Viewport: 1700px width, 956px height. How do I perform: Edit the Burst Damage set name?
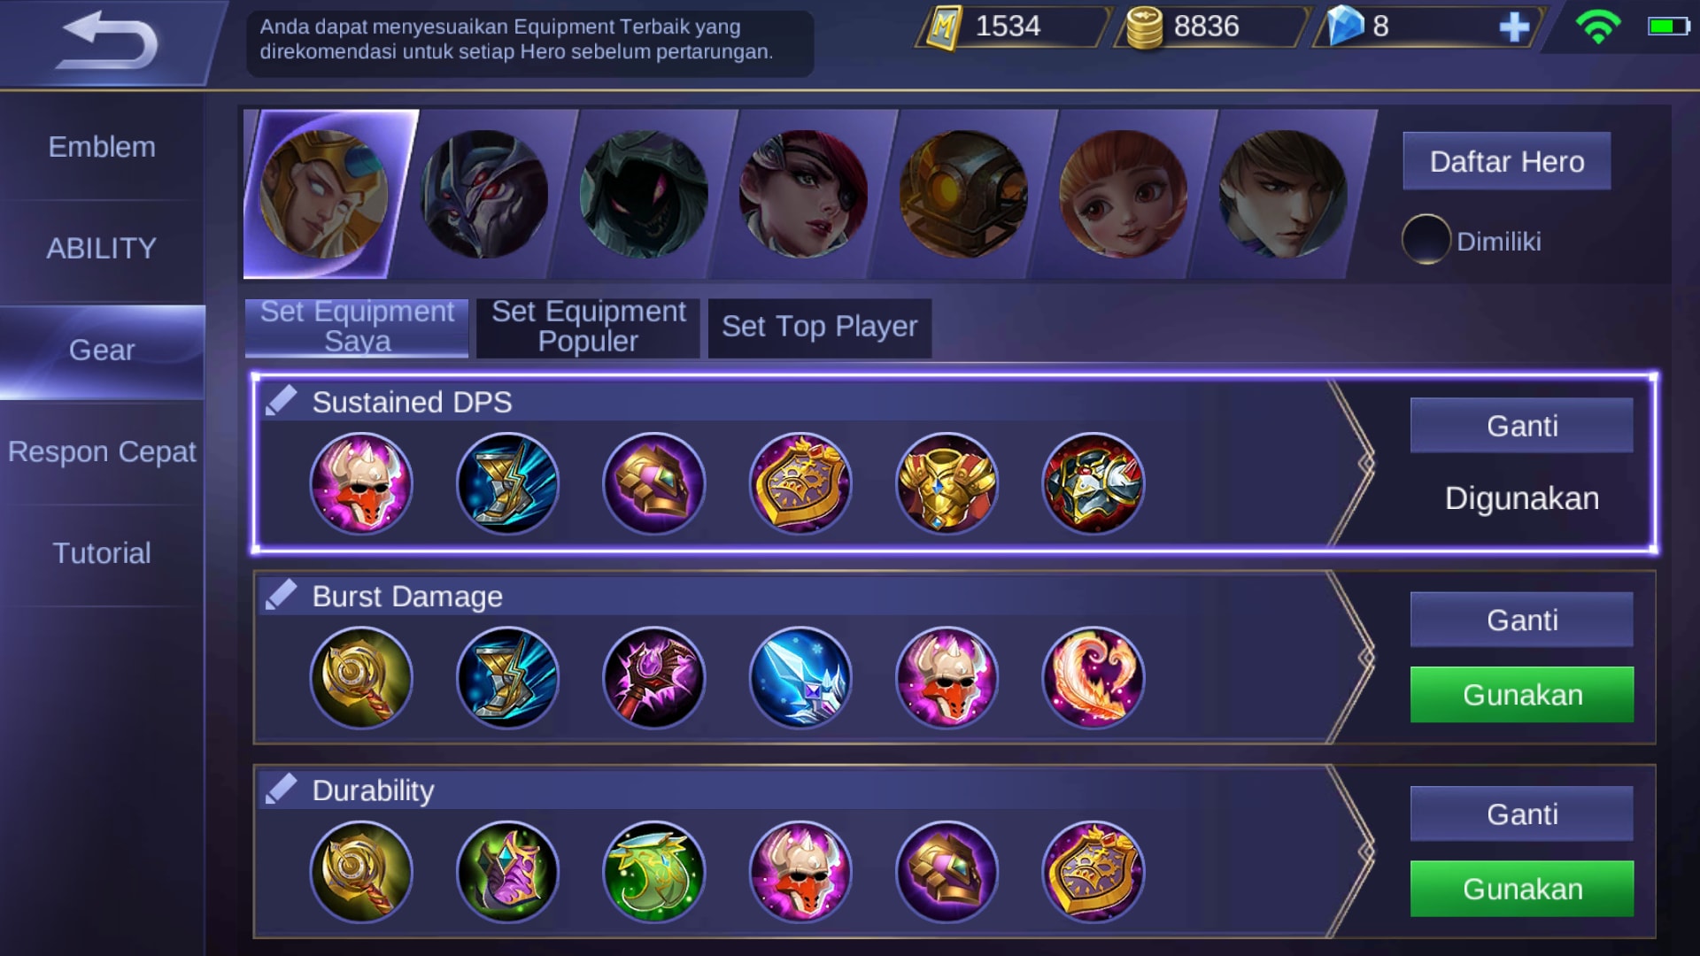(x=282, y=595)
